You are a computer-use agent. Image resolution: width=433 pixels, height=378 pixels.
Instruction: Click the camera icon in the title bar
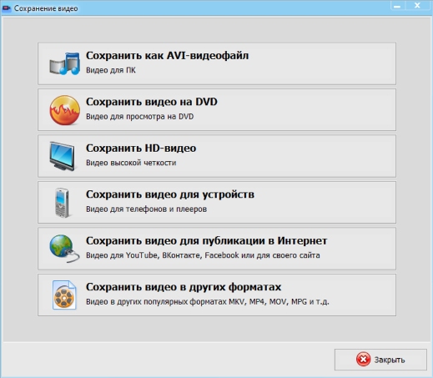point(6,8)
